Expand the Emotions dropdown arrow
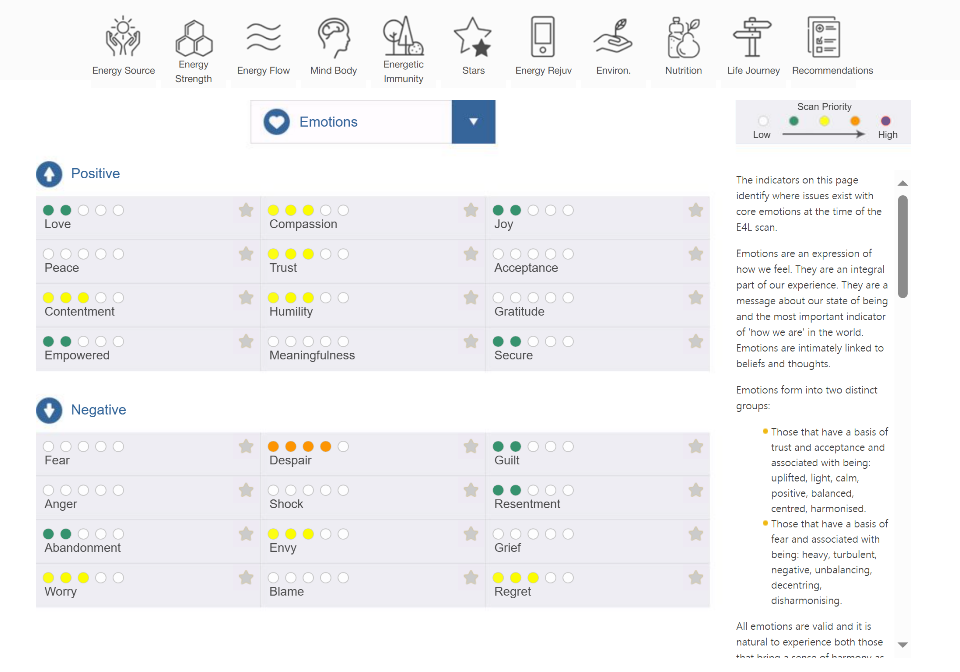 click(x=473, y=122)
